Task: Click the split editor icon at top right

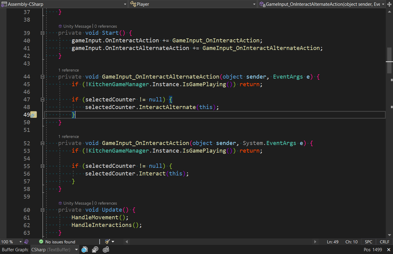Action: click(x=389, y=4)
